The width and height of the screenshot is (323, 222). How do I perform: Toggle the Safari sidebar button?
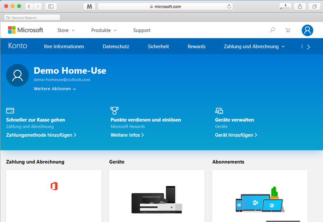(51, 6)
